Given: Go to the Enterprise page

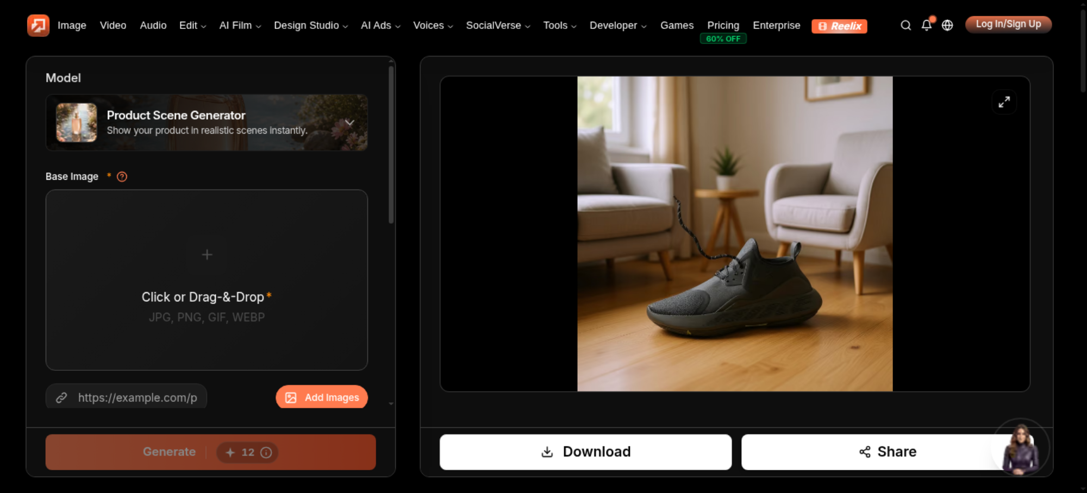Looking at the screenshot, I should 776,26.
